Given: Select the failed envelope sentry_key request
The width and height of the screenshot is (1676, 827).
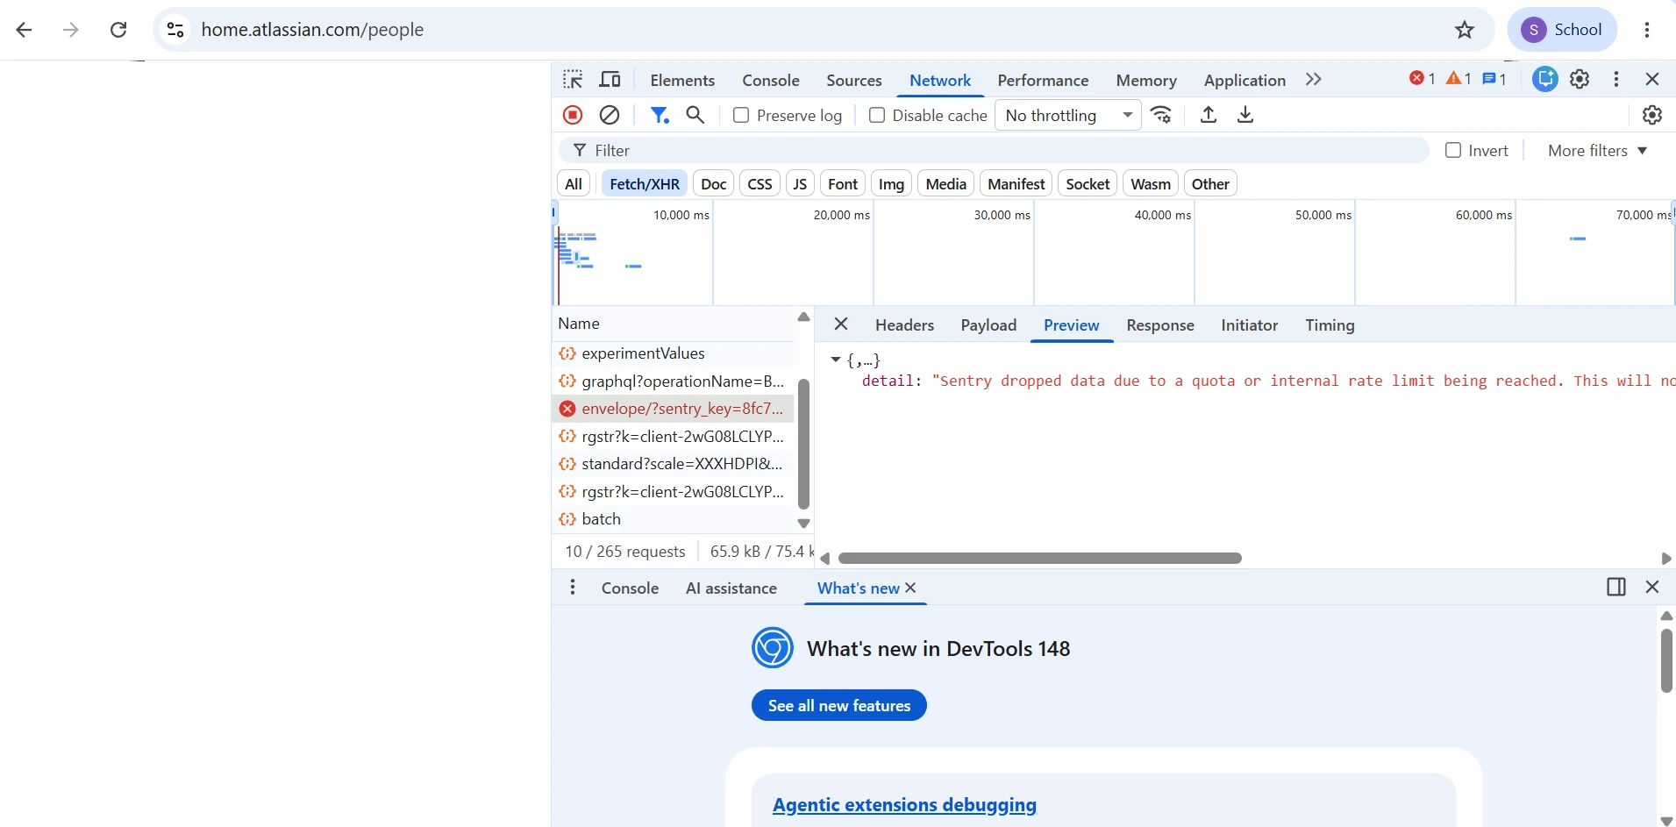Looking at the screenshot, I should coord(674,409).
